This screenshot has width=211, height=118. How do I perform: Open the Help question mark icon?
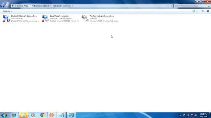(x=208, y=11)
